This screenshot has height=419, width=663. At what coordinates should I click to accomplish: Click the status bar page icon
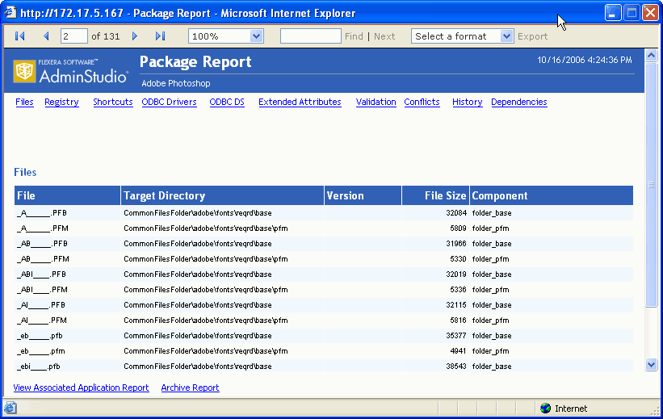(x=10, y=409)
